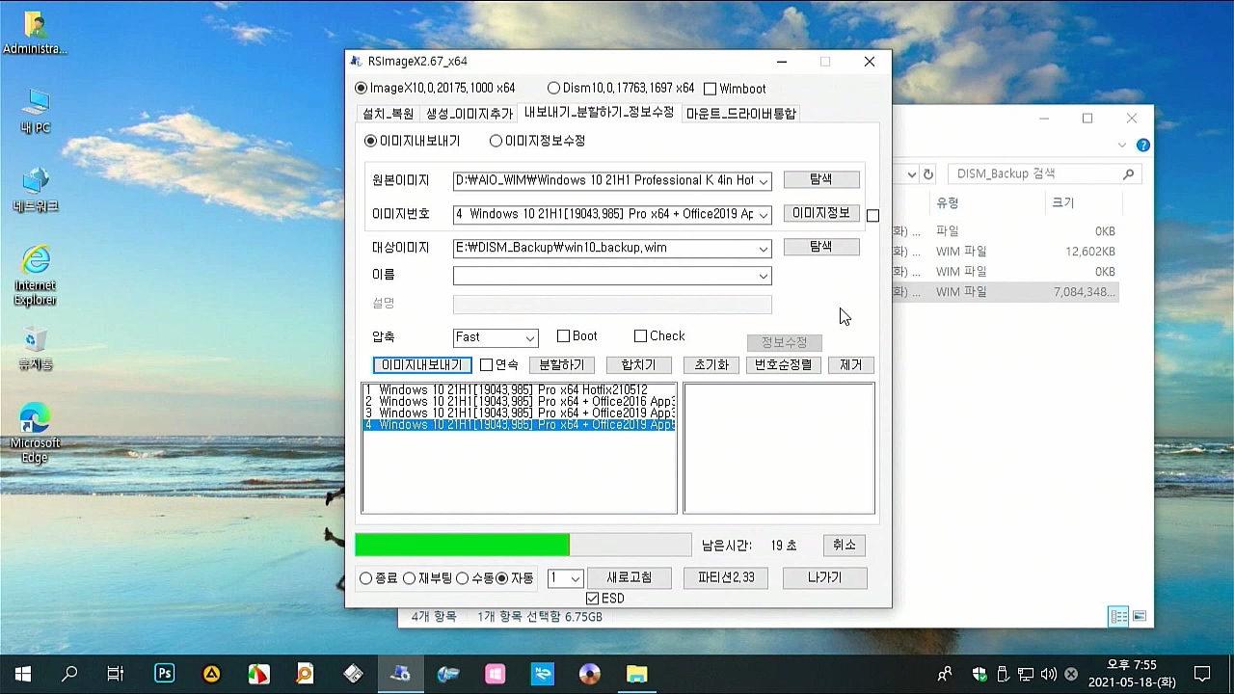Expand the 대상이미지 path dropdown
Viewport: 1234px width, 694px height.
(x=763, y=249)
